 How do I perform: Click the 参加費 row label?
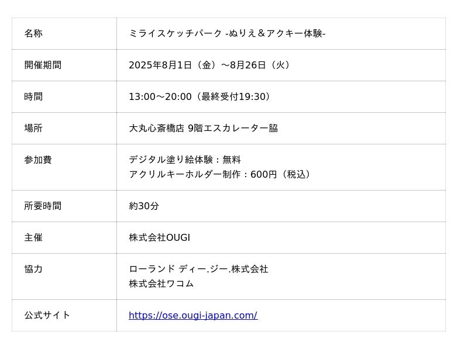[x=38, y=160]
